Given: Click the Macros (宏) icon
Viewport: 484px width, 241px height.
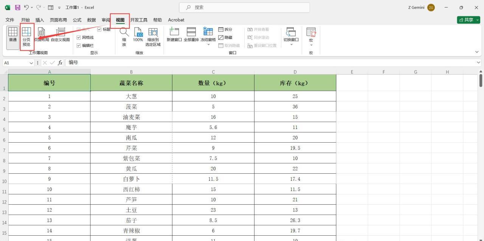Looking at the screenshot, I should tap(311, 32).
